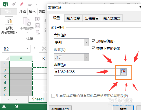141x110 pixels.
Task: Open the Name Box dropdown arrow
Action: pyautogui.click(x=27, y=49)
